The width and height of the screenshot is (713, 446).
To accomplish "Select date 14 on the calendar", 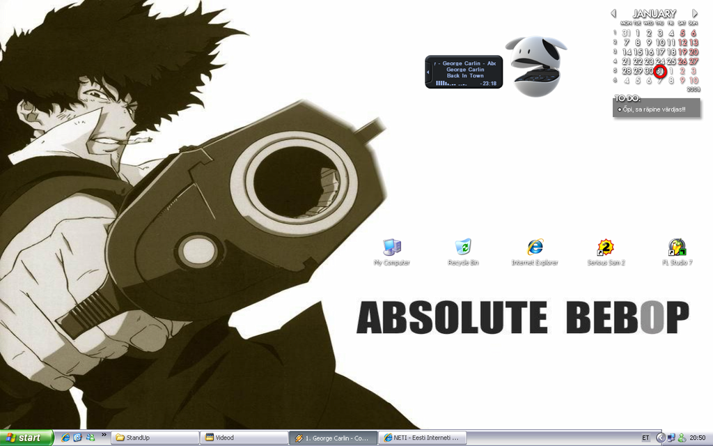I will [x=627, y=52].
